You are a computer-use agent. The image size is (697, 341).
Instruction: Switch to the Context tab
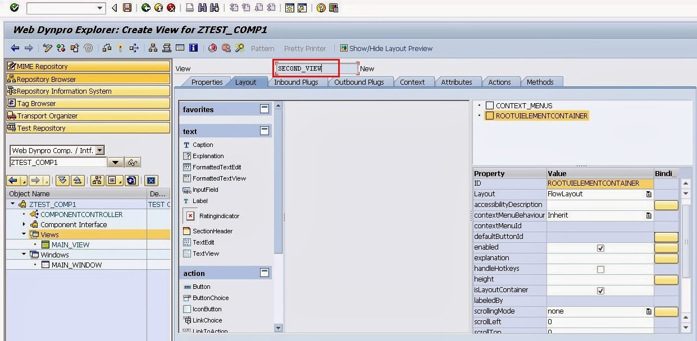click(412, 82)
